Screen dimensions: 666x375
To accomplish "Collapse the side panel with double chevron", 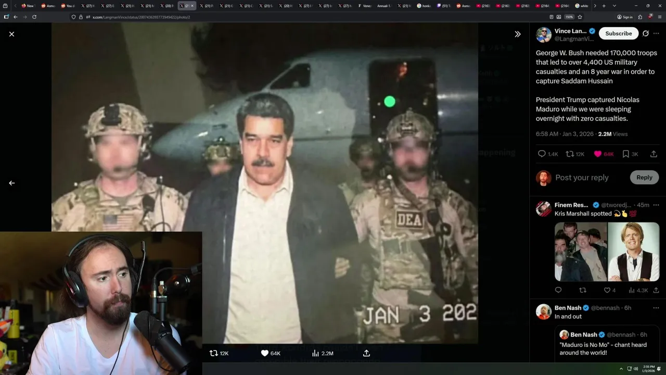I will pyautogui.click(x=517, y=34).
